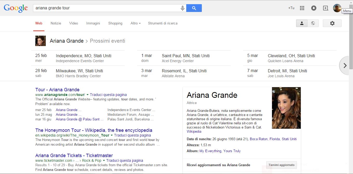This screenshot has width=353, height=174.
Task: Open Stati Uniti link in knowledge panel
Action: coord(289,139)
